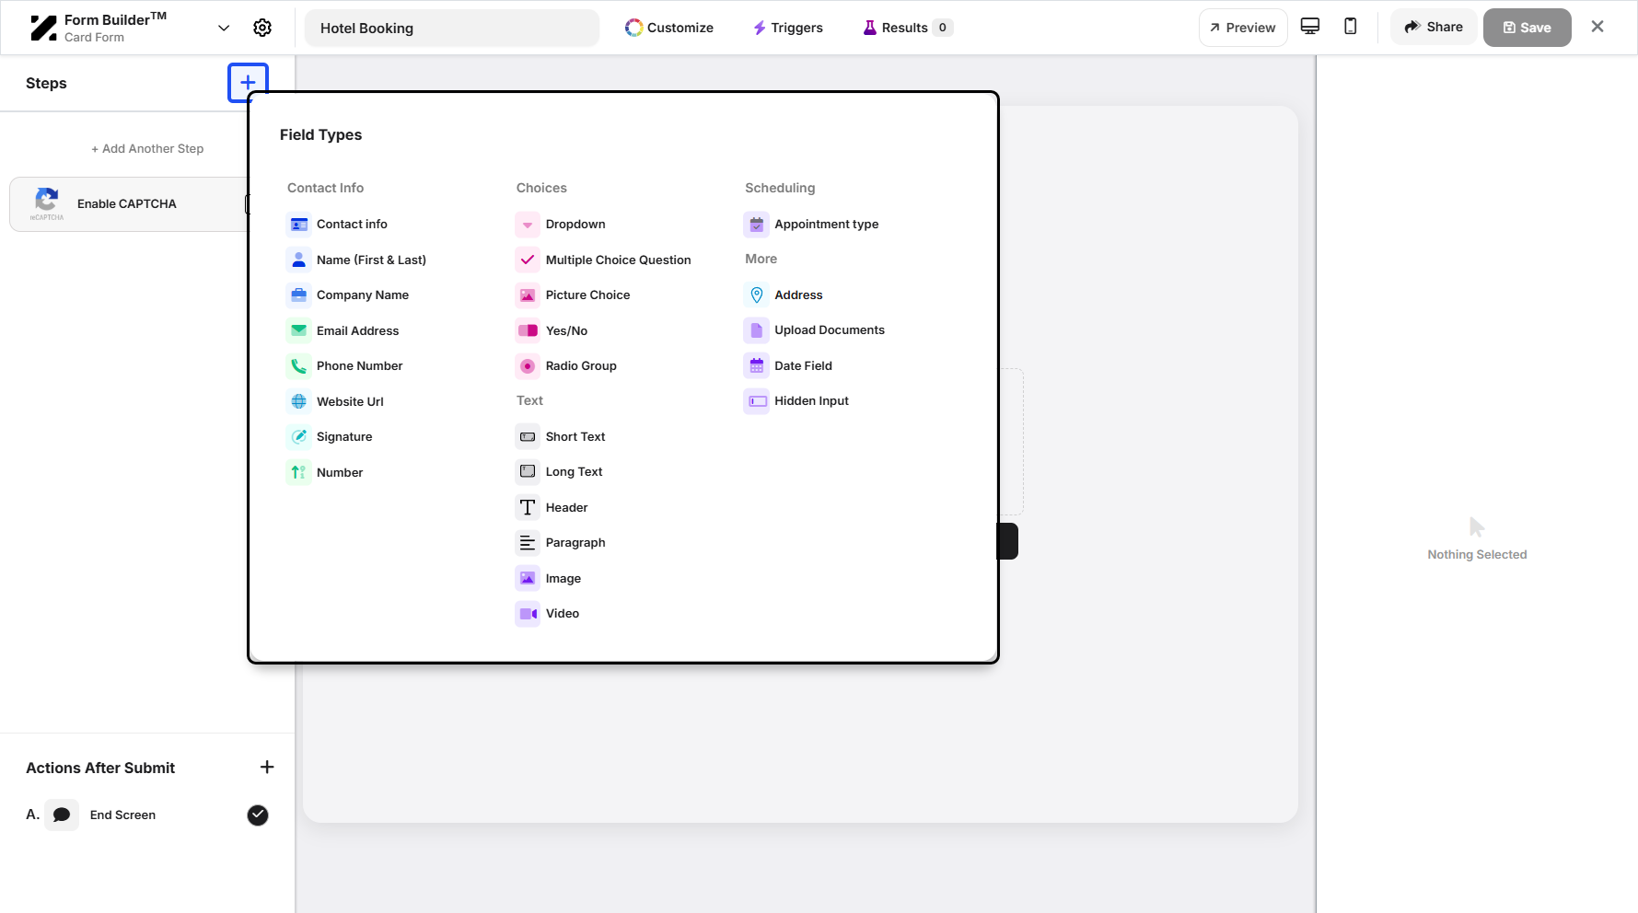Viewport: 1638px width, 913px height.
Task: Select End Screen action
Action: coord(122,815)
